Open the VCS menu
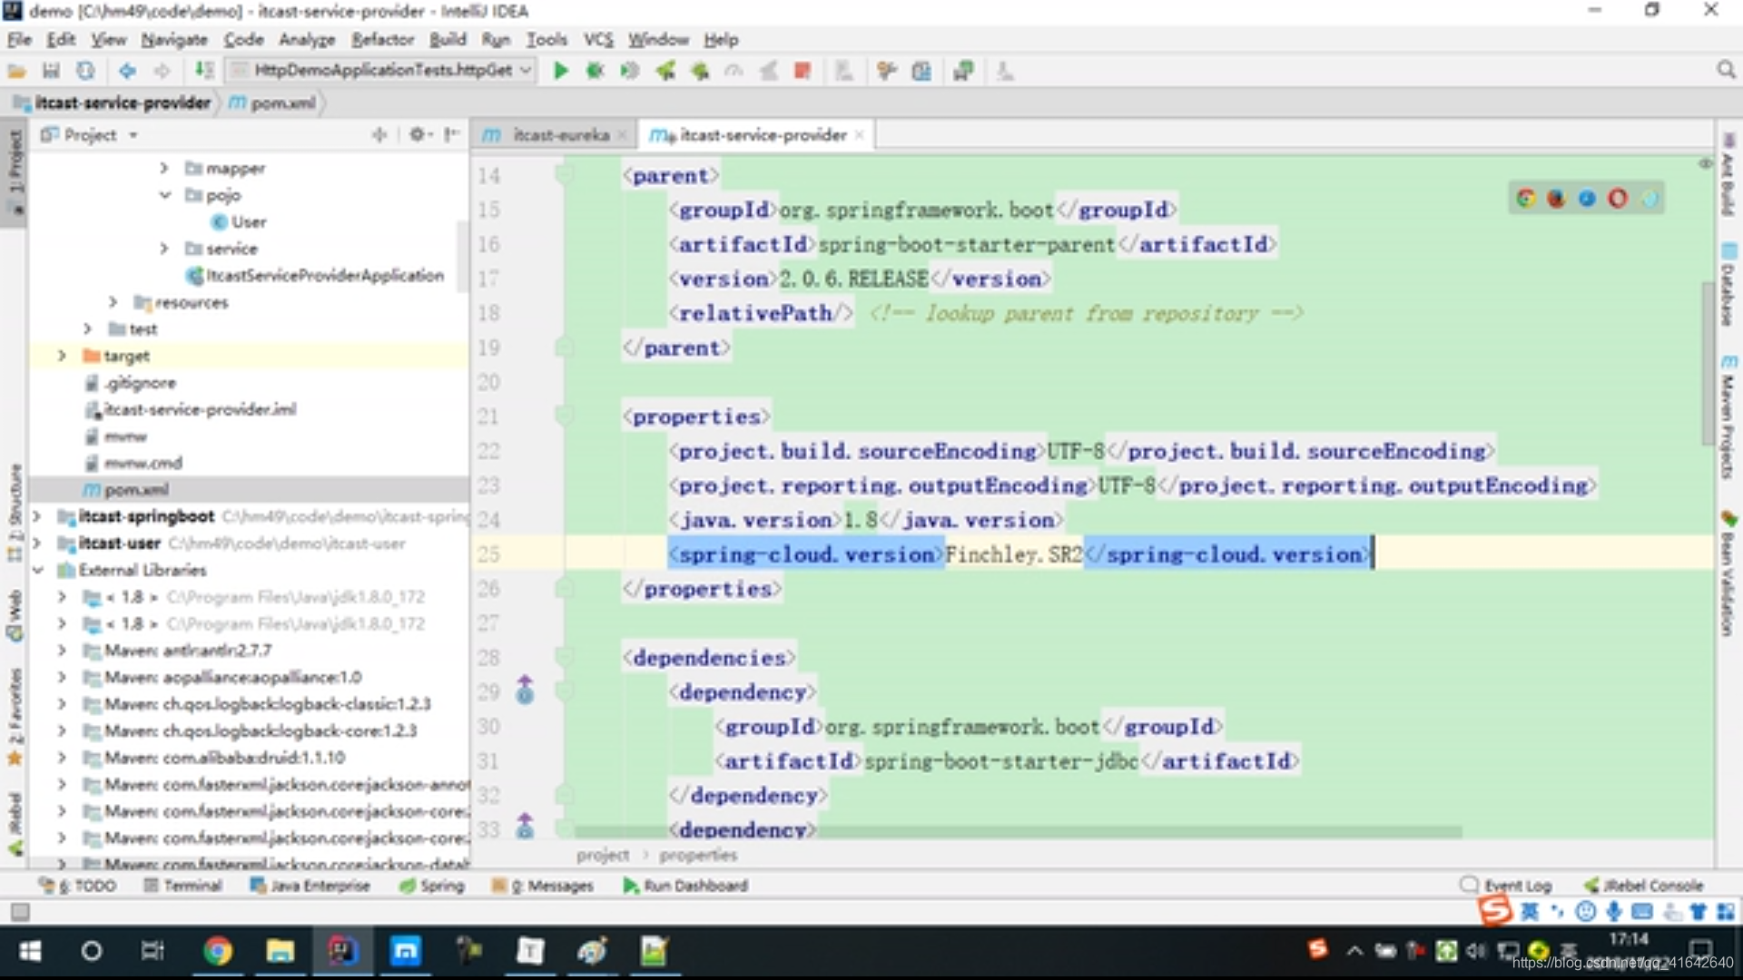 [597, 40]
